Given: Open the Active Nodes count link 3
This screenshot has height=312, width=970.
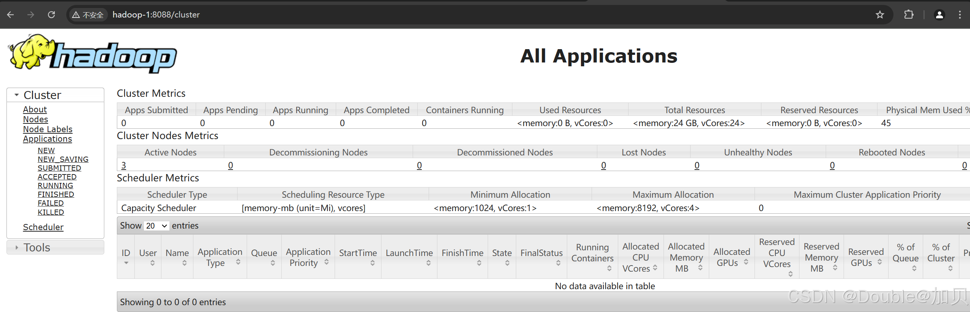Looking at the screenshot, I should [x=124, y=165].
